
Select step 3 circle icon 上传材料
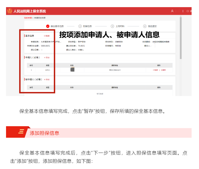coord(112,26)
